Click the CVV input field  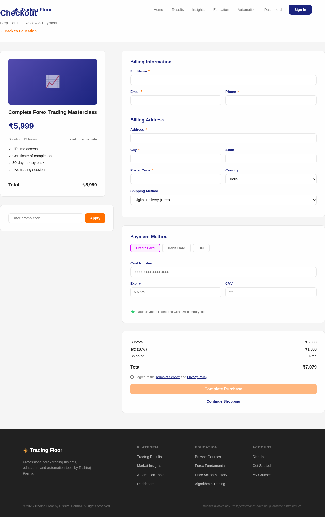click(x=271, y=292)
